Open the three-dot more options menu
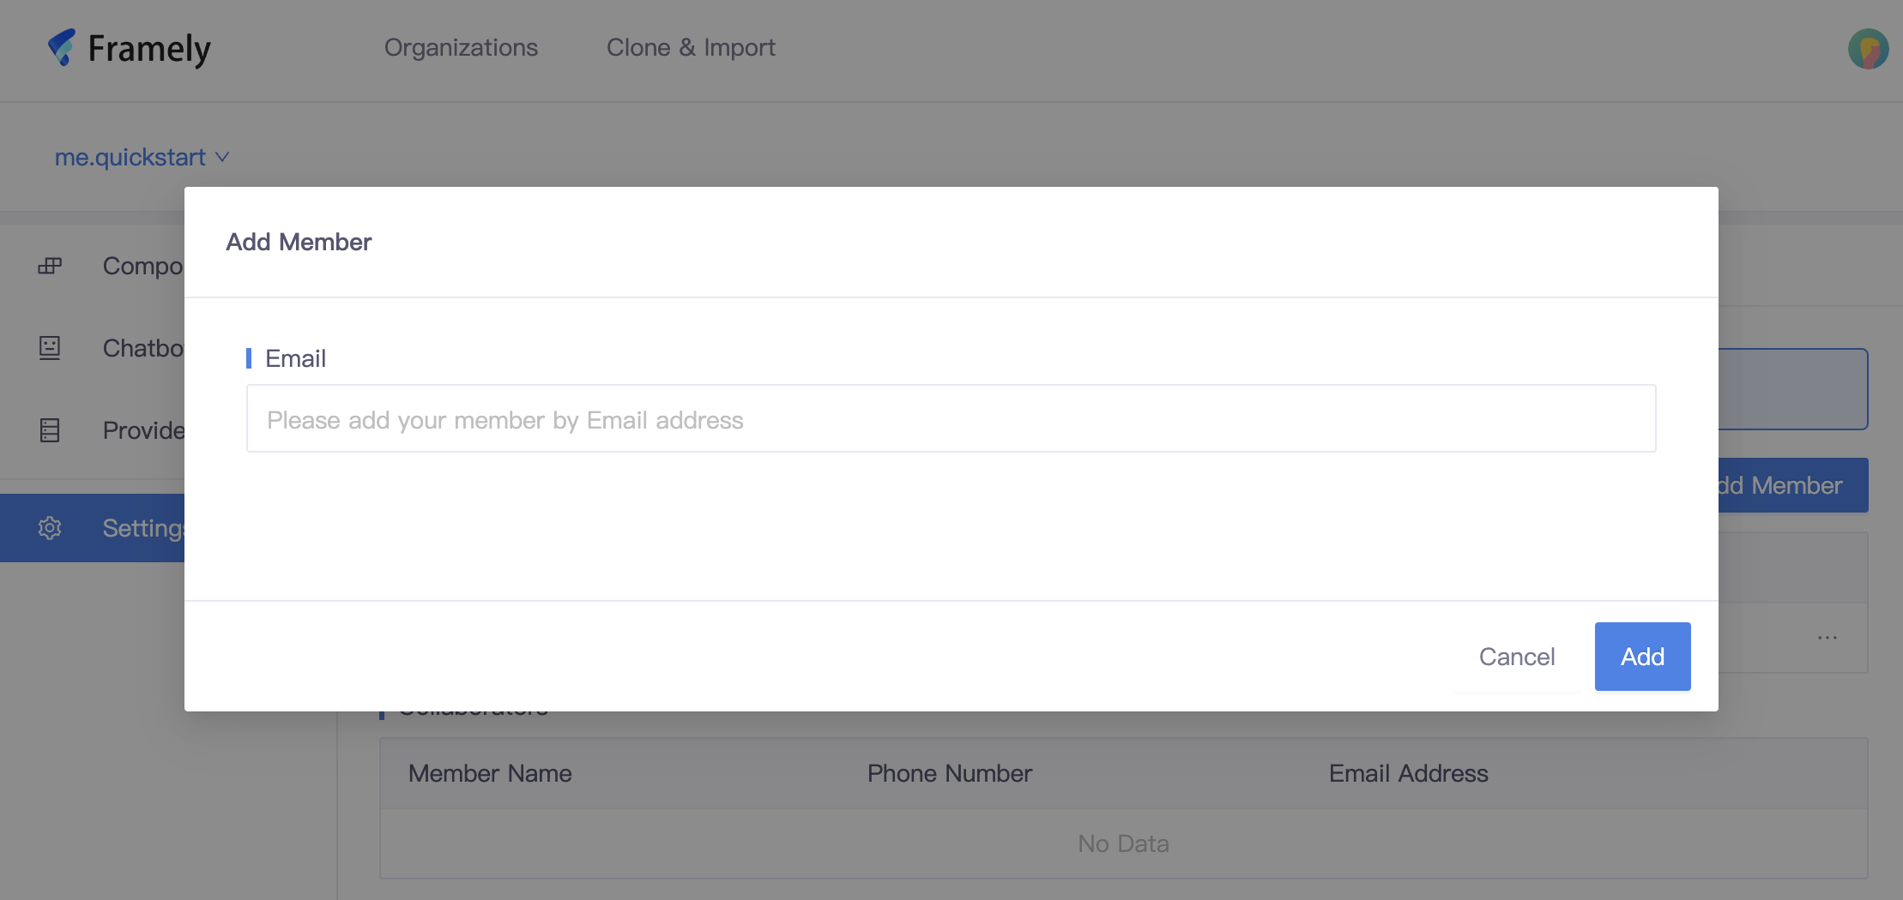The width and height of the screenshot is (1903, 900). (x=1827, y=638)
